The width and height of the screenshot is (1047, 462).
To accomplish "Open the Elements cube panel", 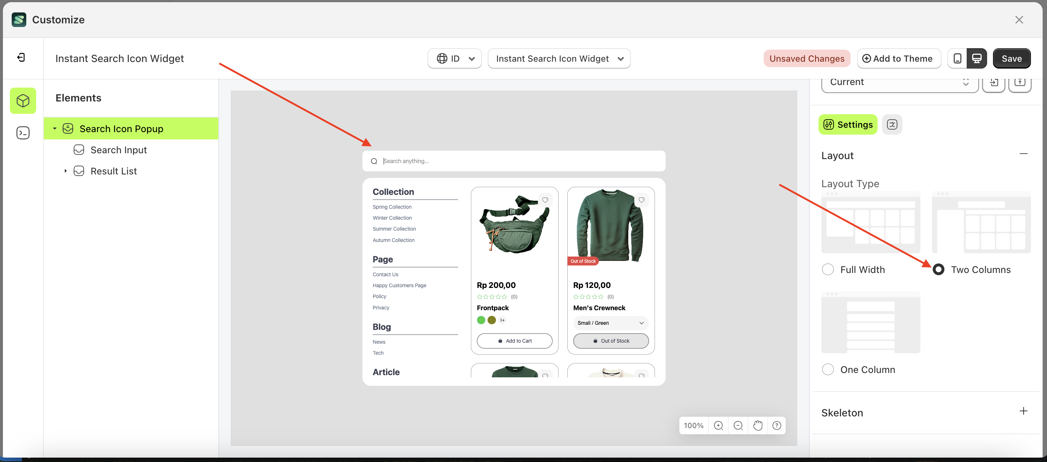I will click(x=23, y=101).
